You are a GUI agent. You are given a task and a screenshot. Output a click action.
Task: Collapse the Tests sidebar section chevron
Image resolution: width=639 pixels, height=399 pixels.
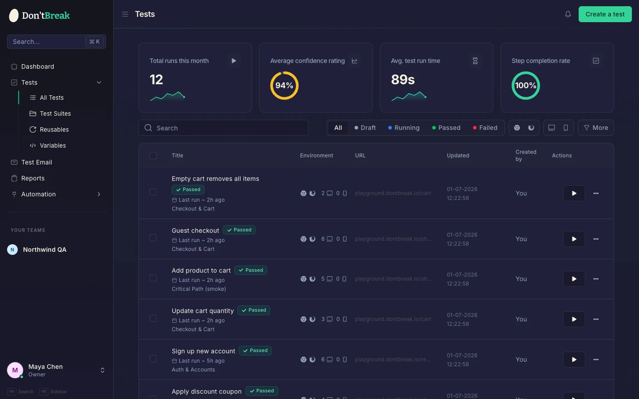pos(99,82)
